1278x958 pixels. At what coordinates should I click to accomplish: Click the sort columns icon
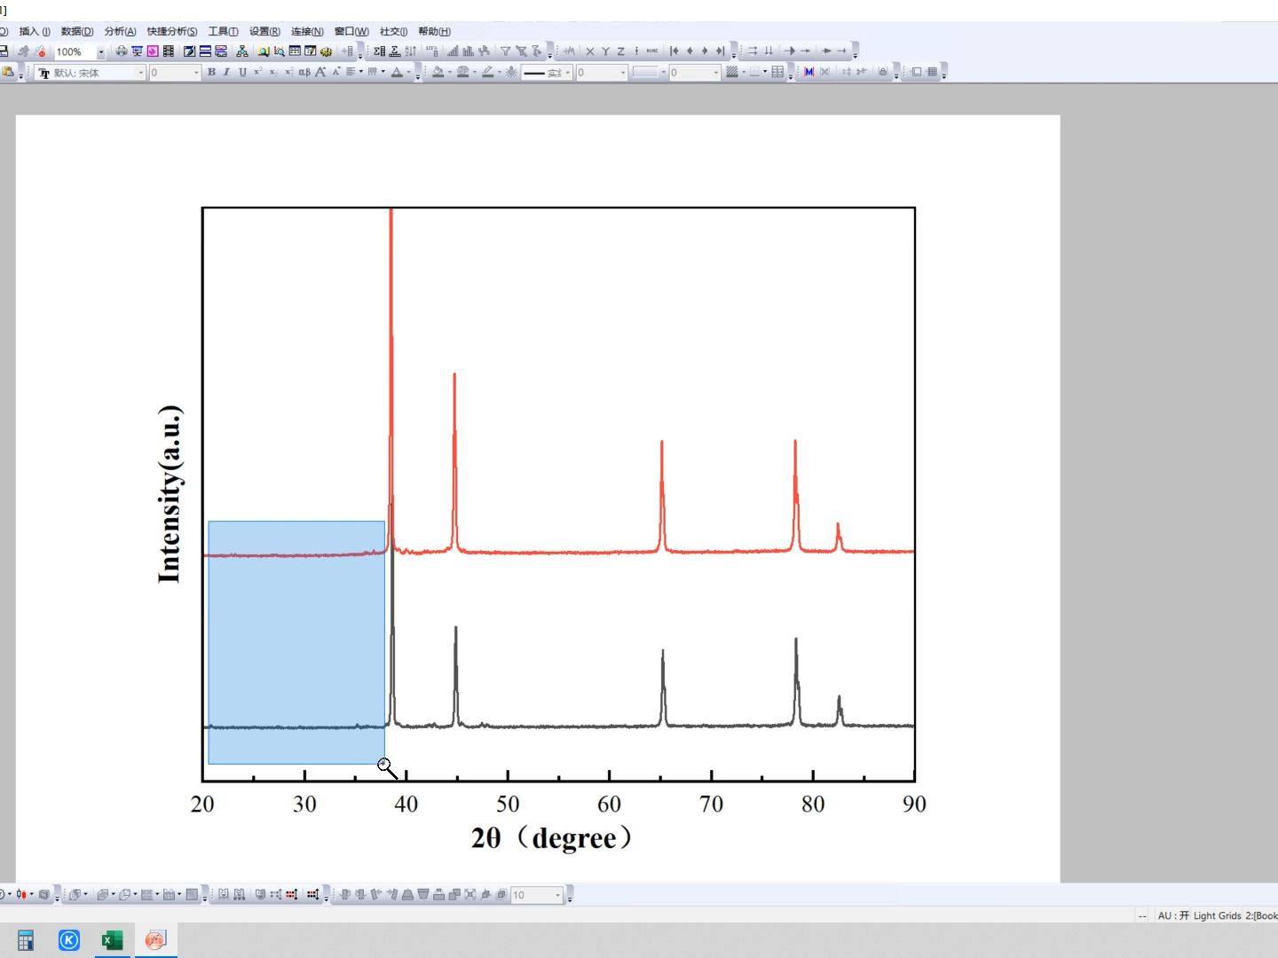click(410, 51)
